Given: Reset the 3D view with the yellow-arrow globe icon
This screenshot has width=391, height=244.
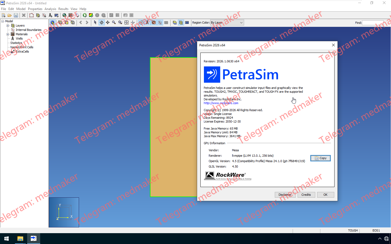Looking at the screenshot, I should pos(53,23).
